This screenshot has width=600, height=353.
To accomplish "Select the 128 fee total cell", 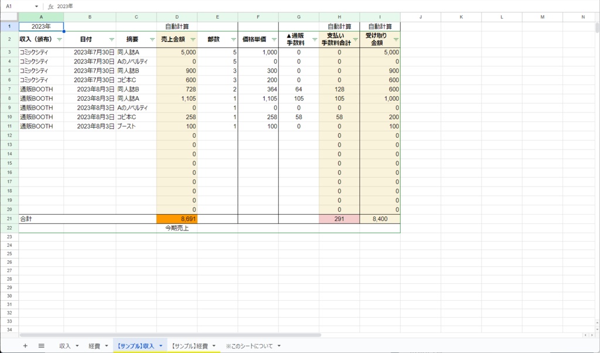I will tap(339, 89).
